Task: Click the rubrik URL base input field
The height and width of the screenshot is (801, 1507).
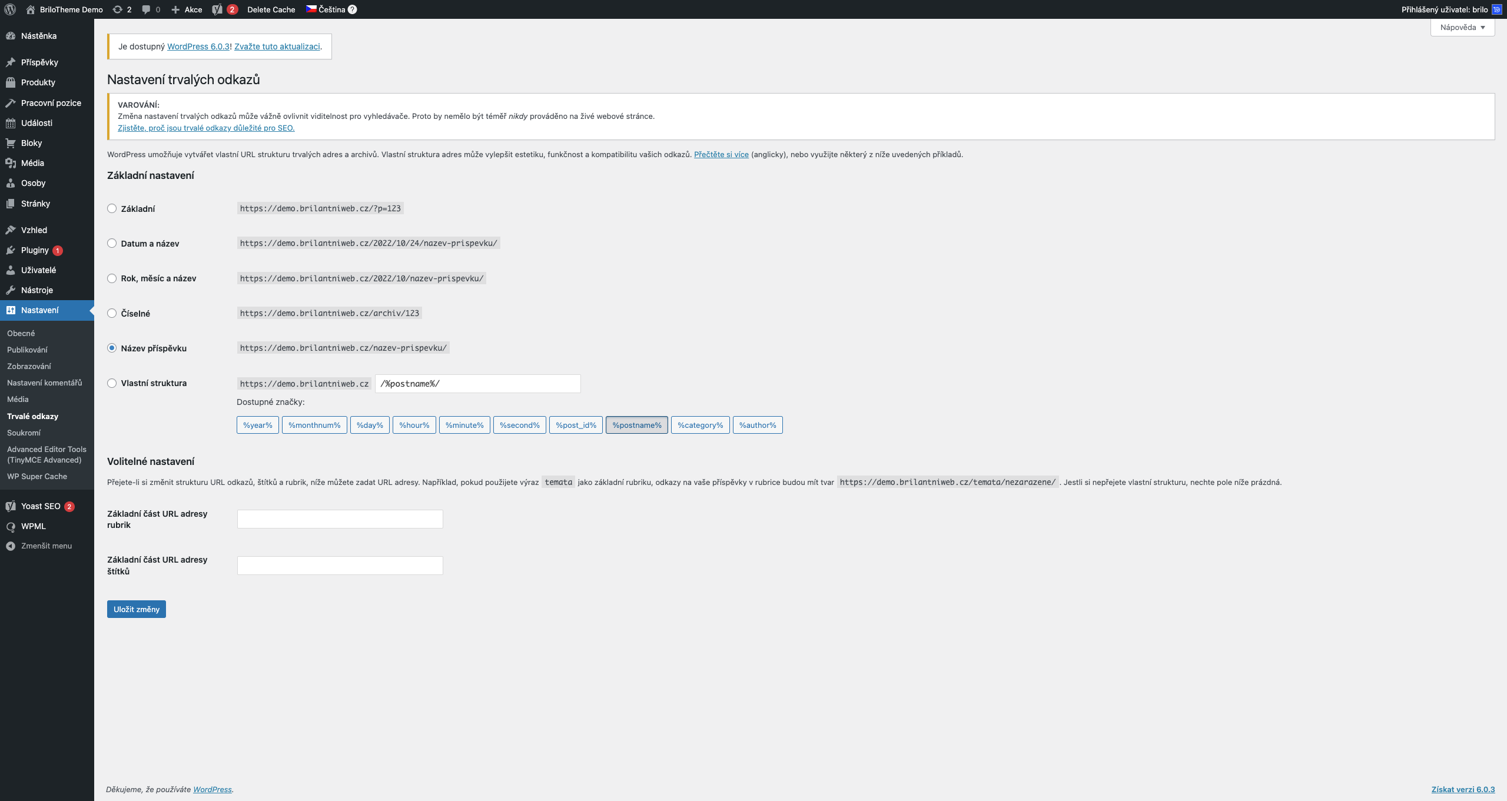Action: tap(340, 519)
